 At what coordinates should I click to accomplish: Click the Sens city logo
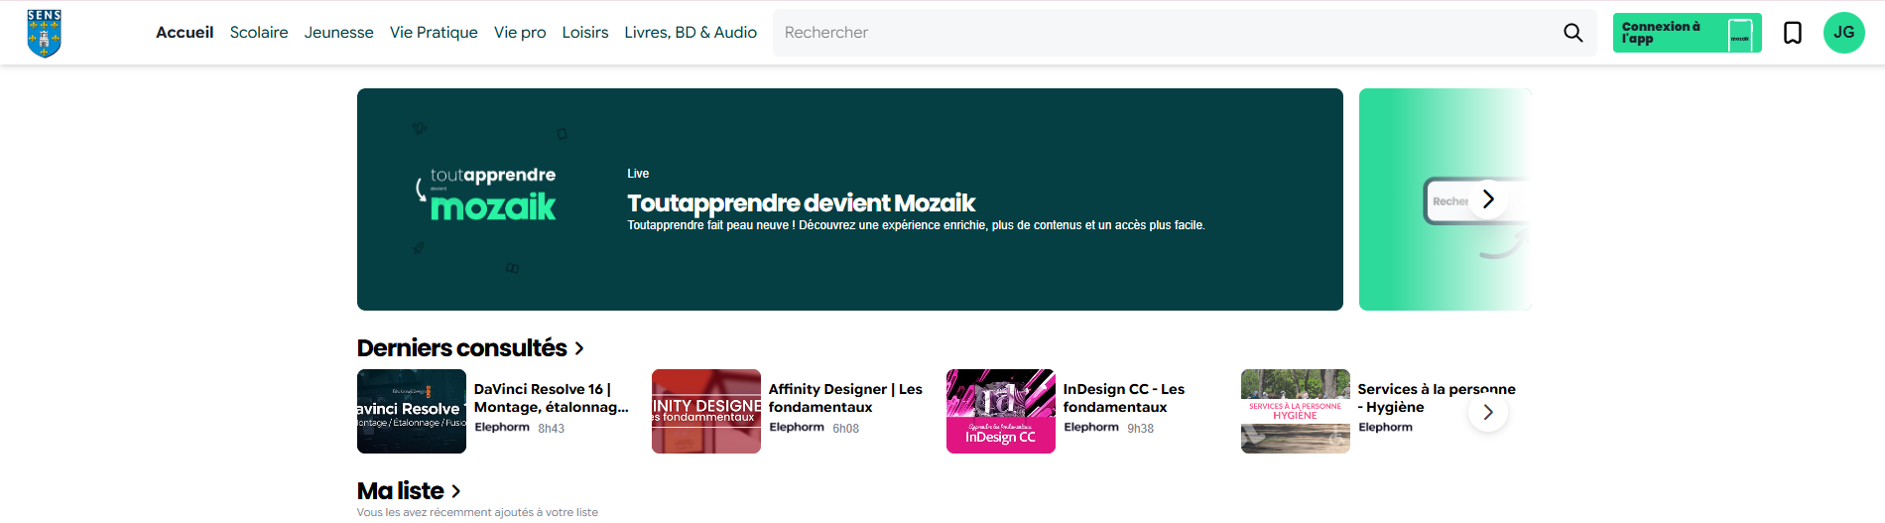pyautogui.click(x=45, y=33)
